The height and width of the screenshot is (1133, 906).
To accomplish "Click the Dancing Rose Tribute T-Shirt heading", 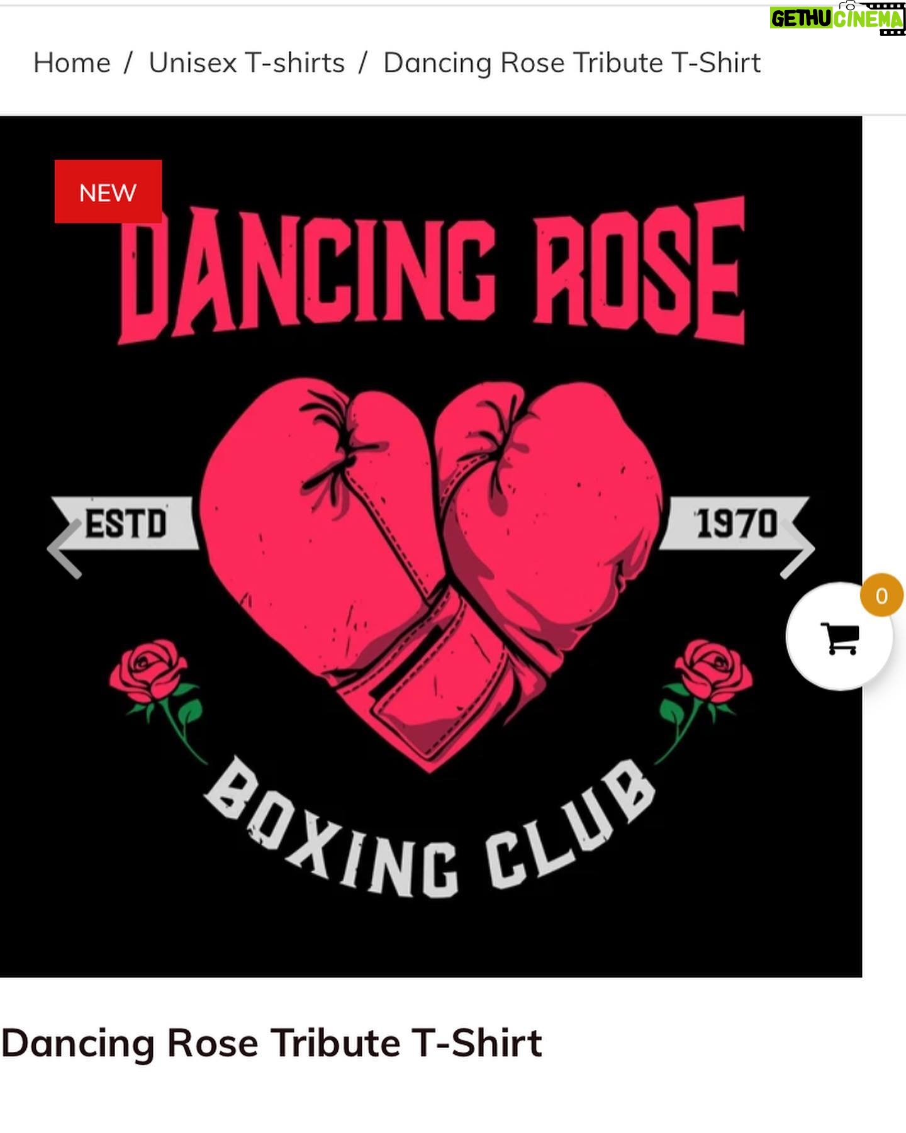I will coord(271,1043).
